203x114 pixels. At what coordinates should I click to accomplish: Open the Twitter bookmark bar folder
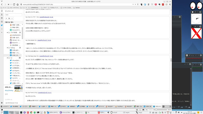(x=76, y=8)
